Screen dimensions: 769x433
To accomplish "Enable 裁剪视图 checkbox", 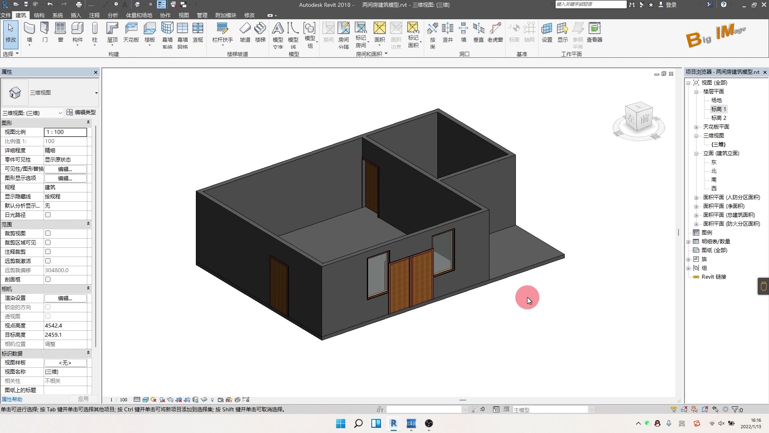I will (48, 233).
